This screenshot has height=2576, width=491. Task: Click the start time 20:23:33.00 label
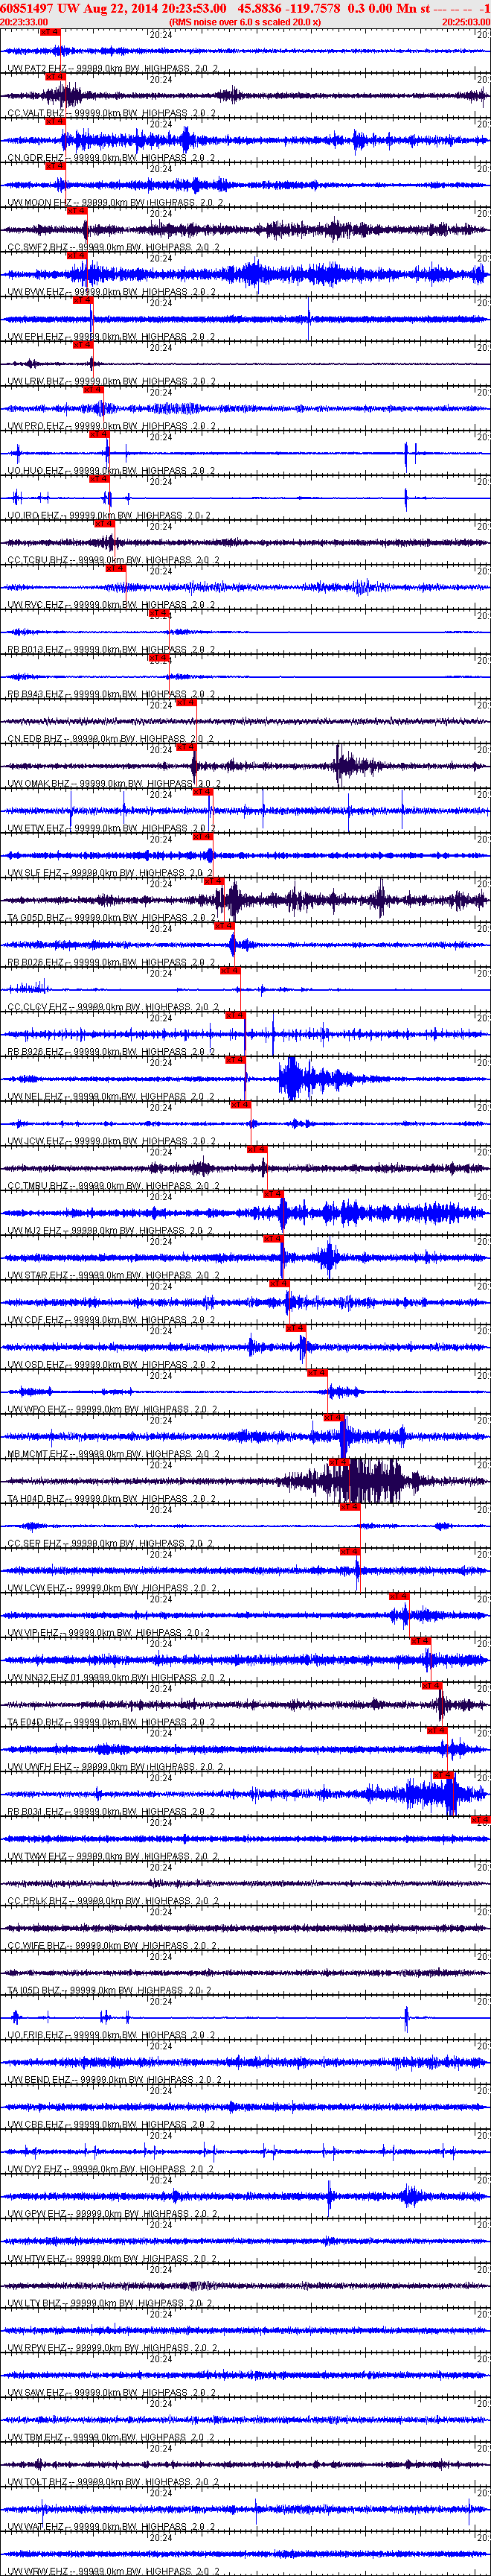click(24, 21)
